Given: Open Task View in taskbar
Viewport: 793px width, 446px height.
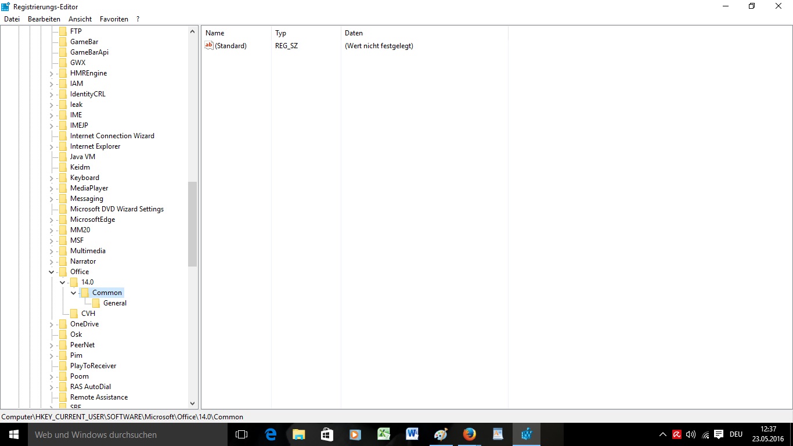Looking at the screenshot, I should tap(241, 434).
